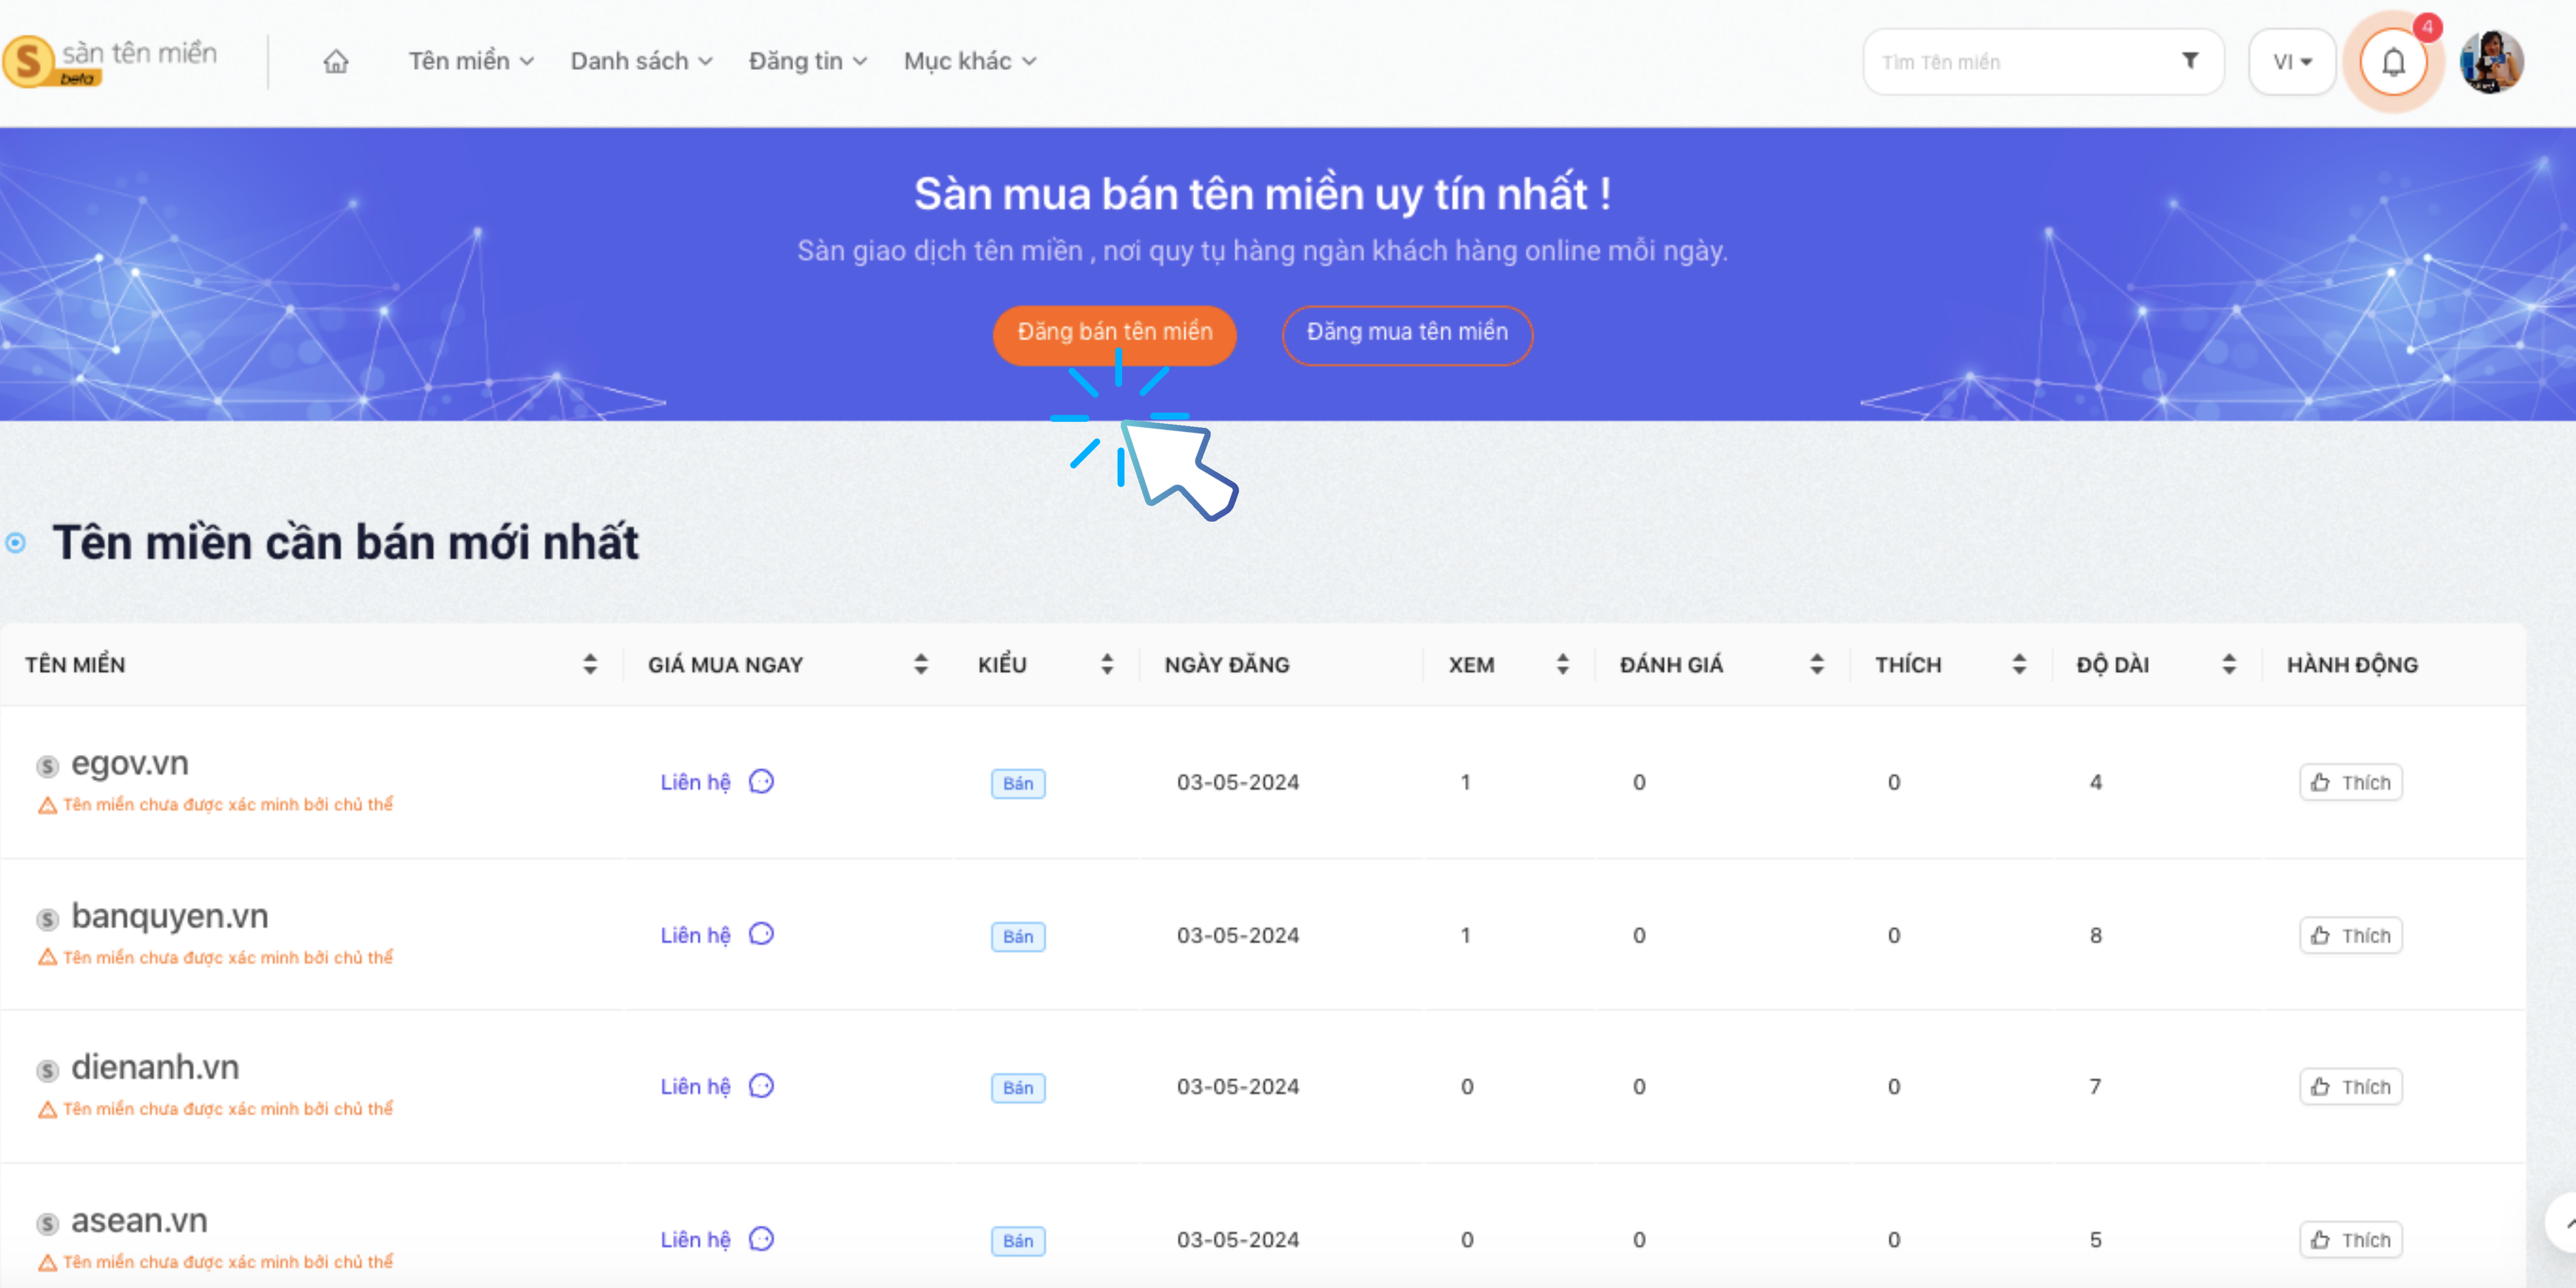2576x1288 pixels.
Task: Sort by the TÊN MIỀN column arrows
Action: [x=590, y=664]
